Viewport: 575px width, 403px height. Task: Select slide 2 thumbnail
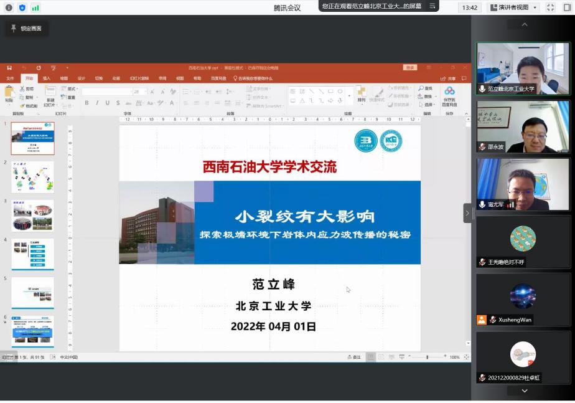tap(32, 177)
